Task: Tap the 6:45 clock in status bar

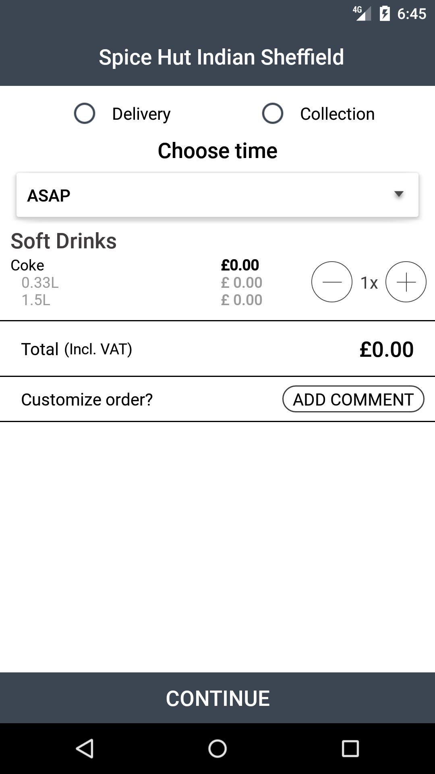Action: pos(411,14)
